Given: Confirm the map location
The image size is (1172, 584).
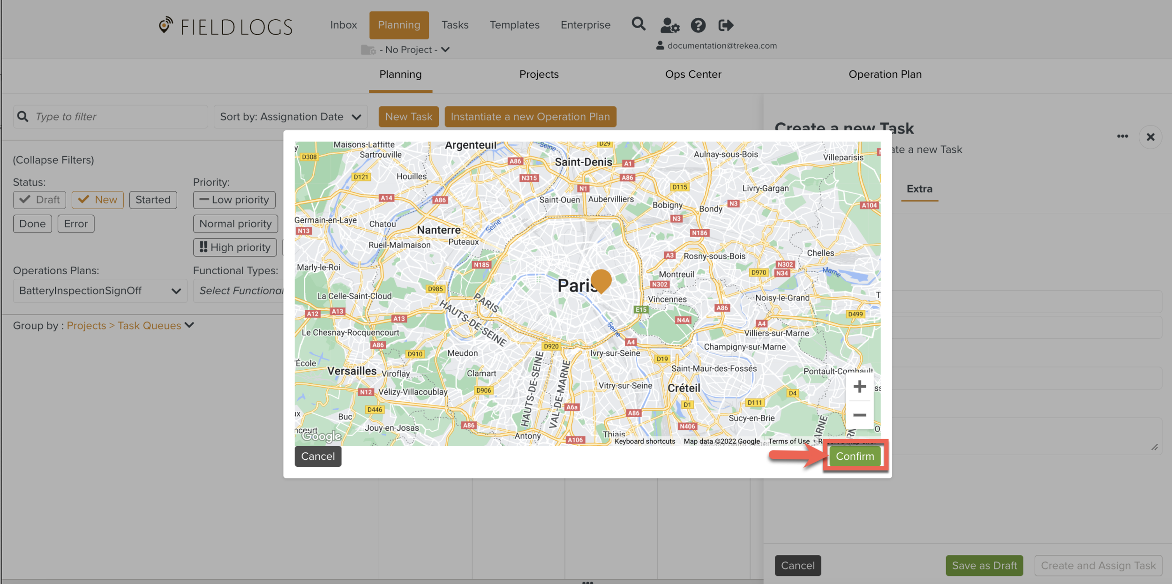Looking at the screenshot, I should tap(855, 456).
